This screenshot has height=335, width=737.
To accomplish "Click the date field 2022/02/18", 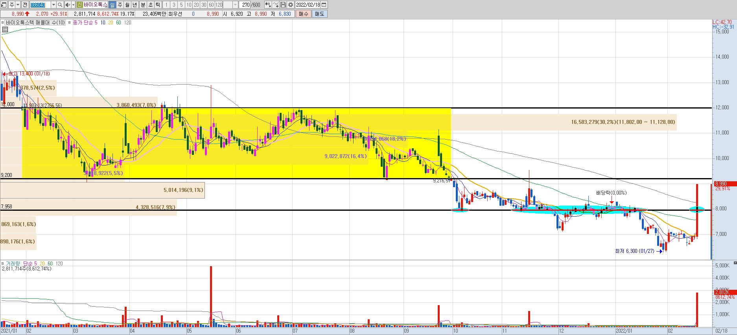I will (308, 5).
